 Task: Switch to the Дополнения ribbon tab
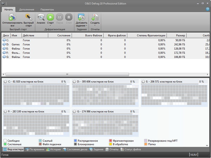[x=27, y=9]
